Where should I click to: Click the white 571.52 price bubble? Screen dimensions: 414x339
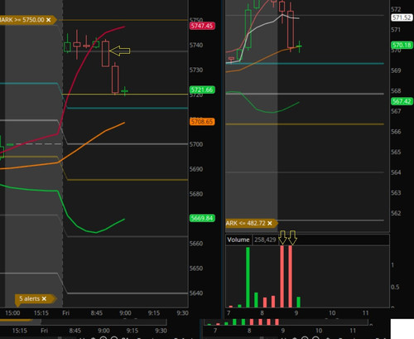point(402,17)
